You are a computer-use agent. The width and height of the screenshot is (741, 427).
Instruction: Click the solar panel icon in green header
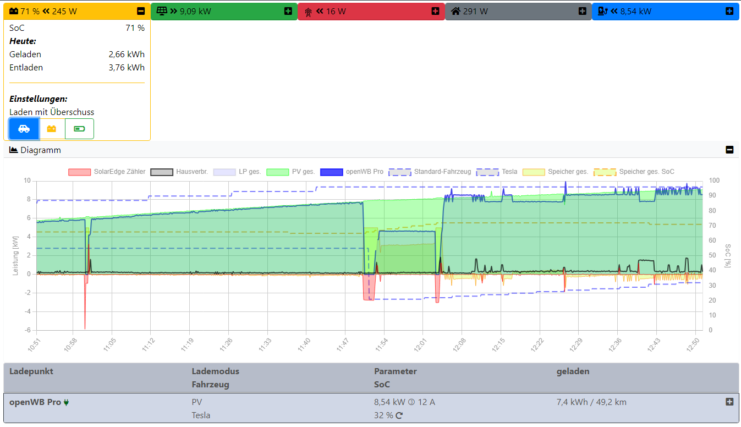pyautogui.click(x=162, y=11)
